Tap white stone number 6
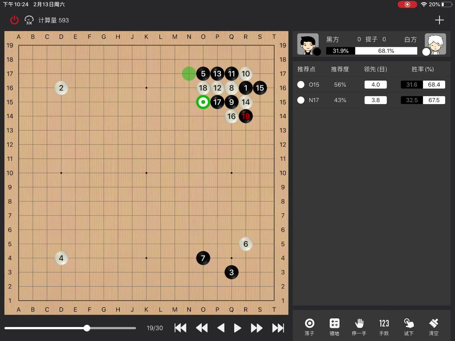Image resolution: width=455 pixels, height=341 pixels. (246, 244)
